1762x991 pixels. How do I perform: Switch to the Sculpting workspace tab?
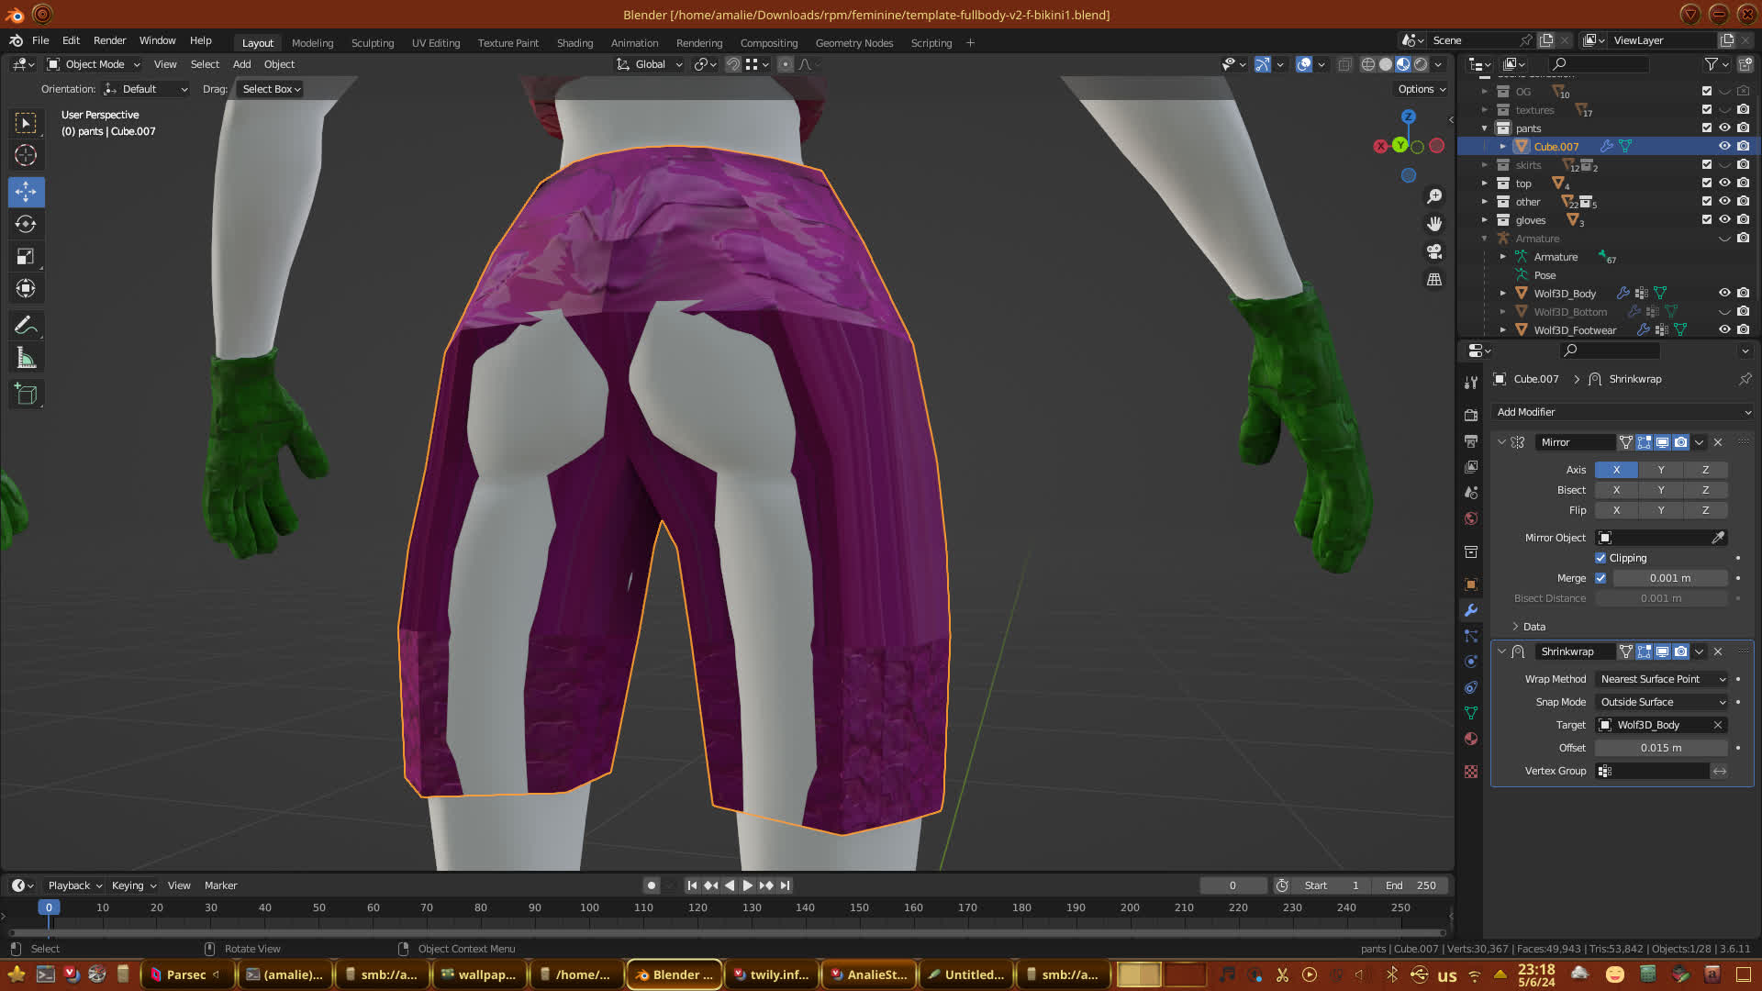[x=372, y=43]
